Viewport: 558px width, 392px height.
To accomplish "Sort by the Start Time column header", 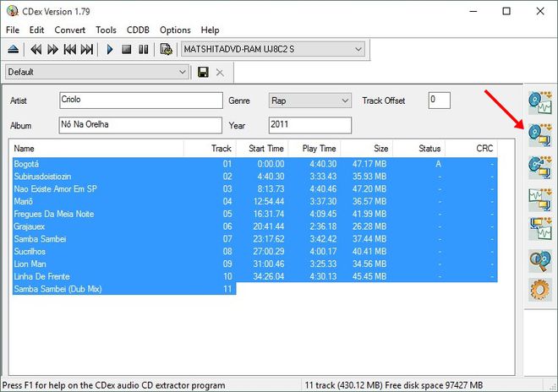I will click(262, 149).
